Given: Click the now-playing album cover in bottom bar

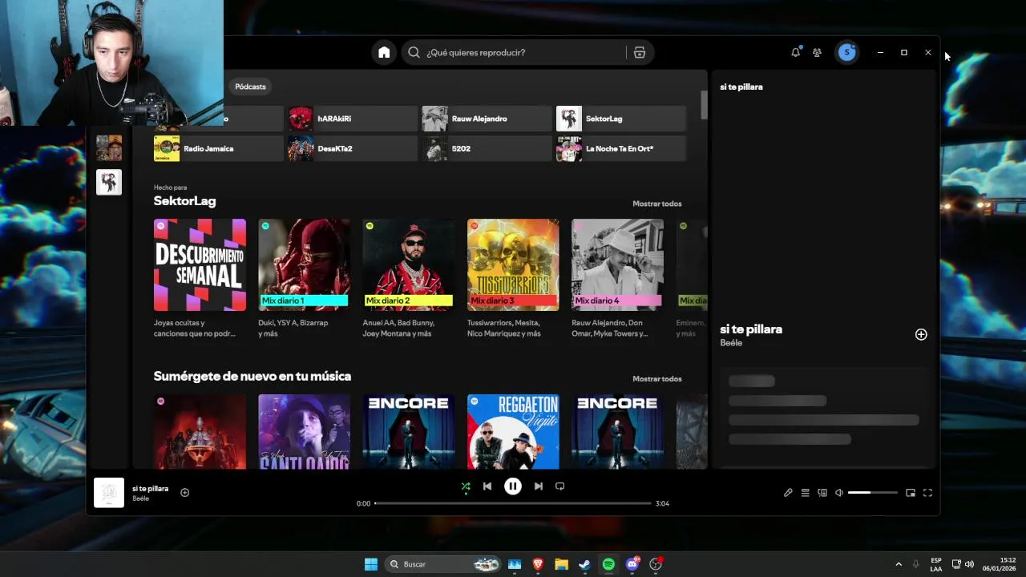Looking at the screenshot, I should click(x=109, y=493).
